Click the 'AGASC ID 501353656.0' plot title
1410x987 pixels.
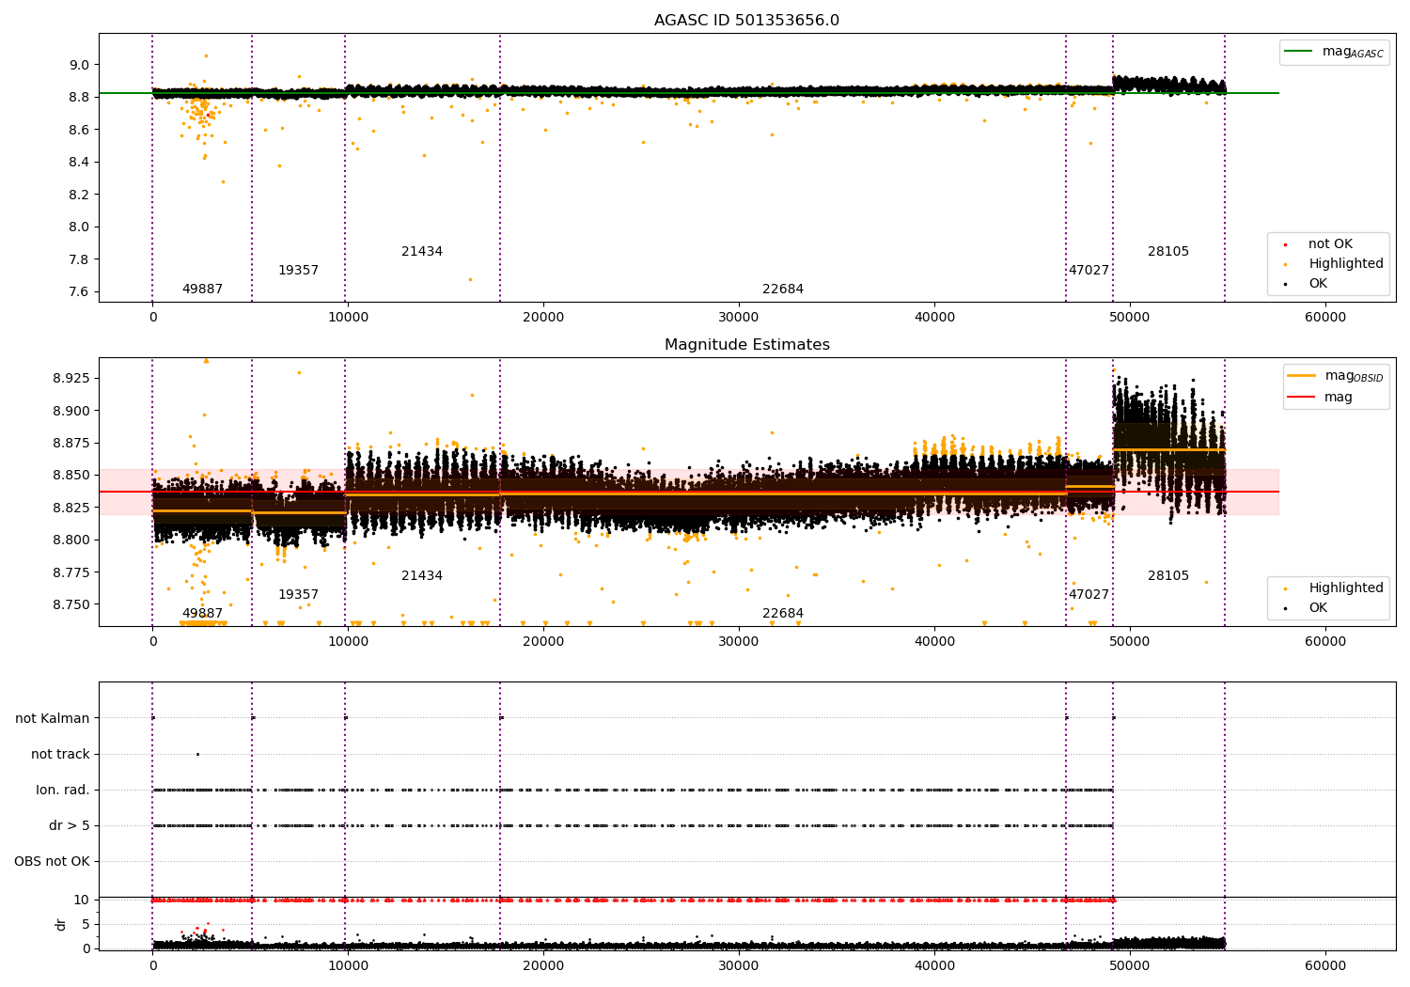(746, 21)
